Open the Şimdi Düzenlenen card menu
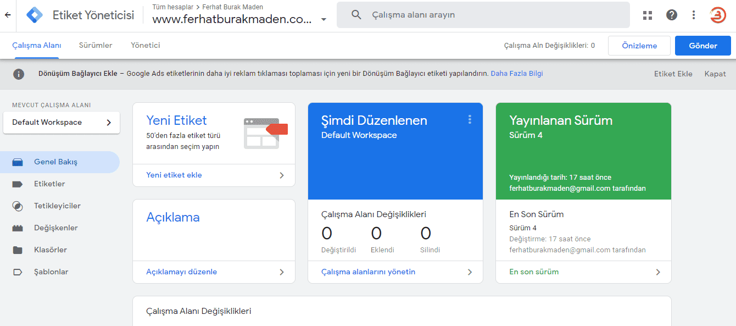The width and height of the screenshot is (736, 326). (470, 119)
